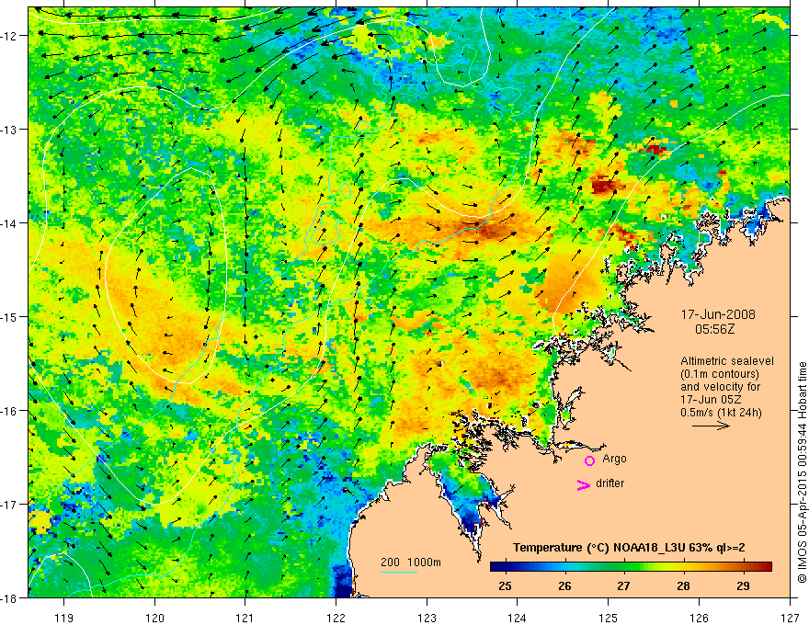809x625 pixels.
Task: Click the '(0.1m contours)' text
Action: click(720, 374)
